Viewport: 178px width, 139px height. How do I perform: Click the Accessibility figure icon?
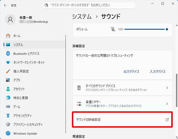[8, 116]
